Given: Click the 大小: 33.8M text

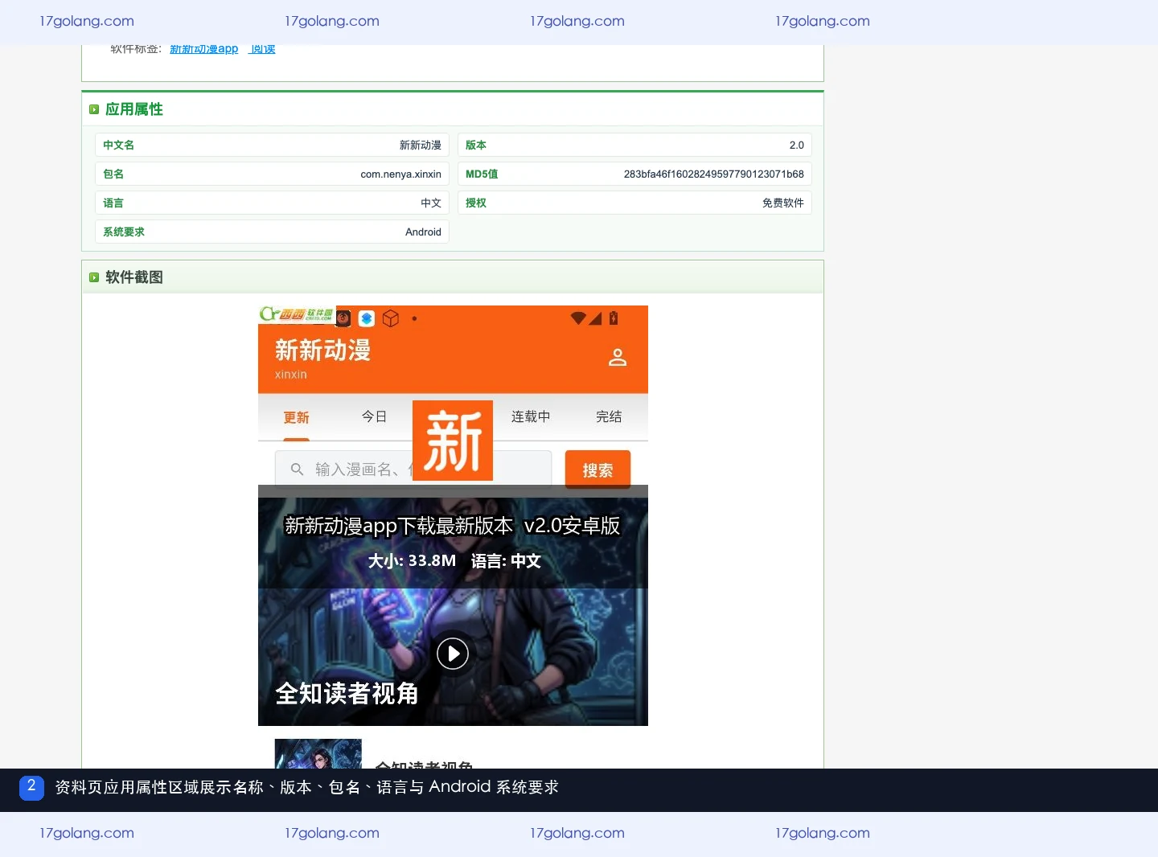Looking at the screenshot, I should [x=412, y=561].
